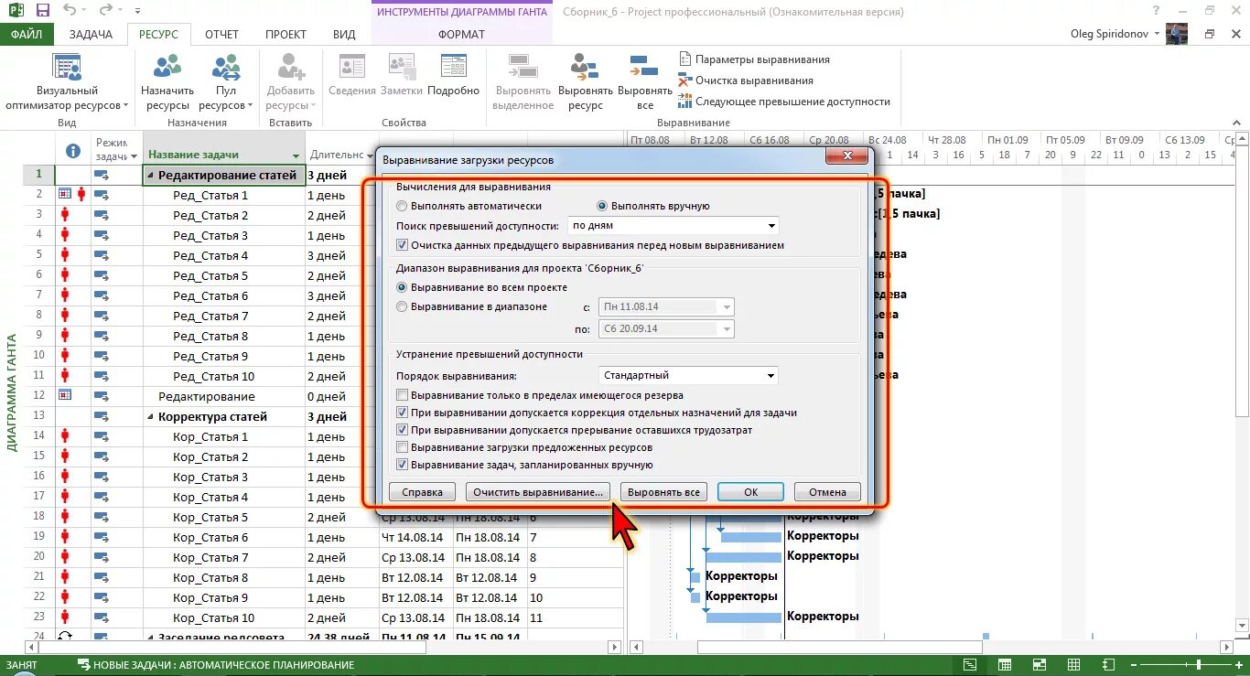
Task: Toggle коррекция отдельных назначений для задачи checkbox
Action: click(402, 413)
